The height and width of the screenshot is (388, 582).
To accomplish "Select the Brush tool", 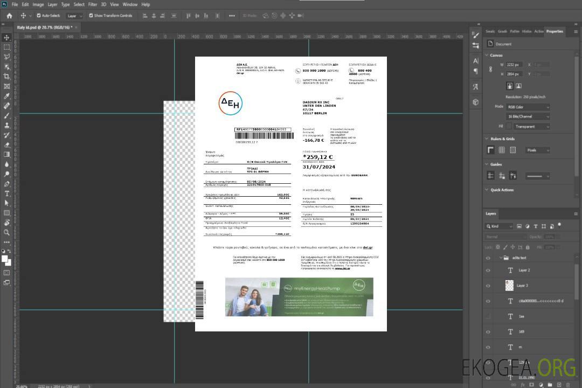I will coord(6,115).
